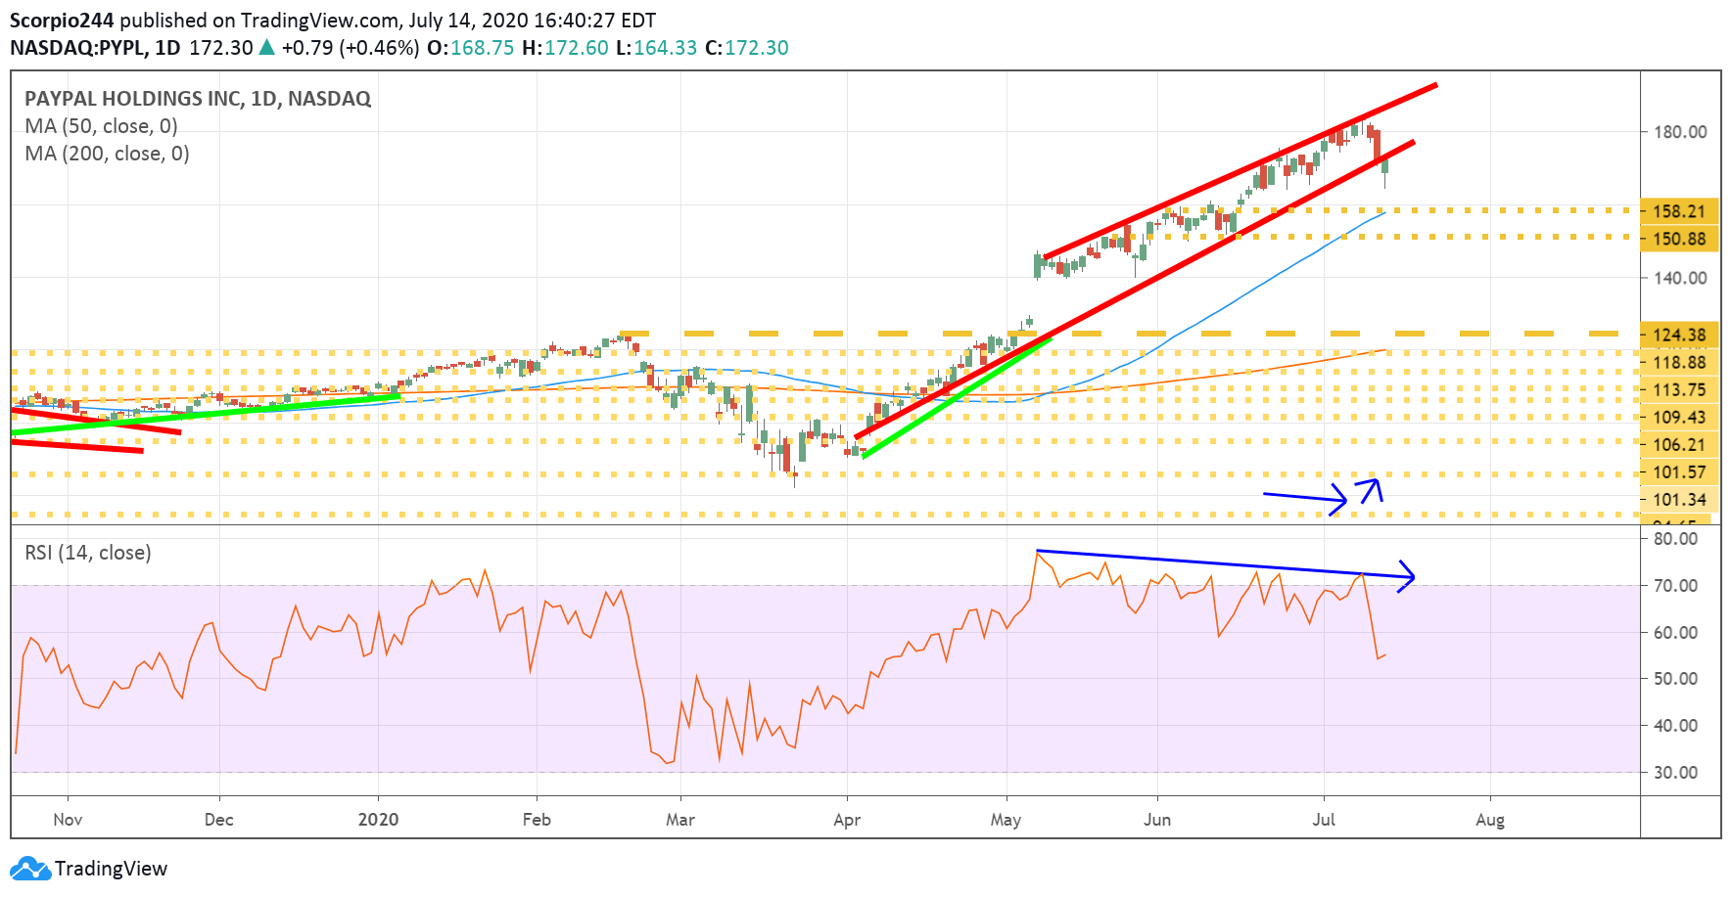
Task: Click the Nov label on time axis
Action: tap(68, 820)
